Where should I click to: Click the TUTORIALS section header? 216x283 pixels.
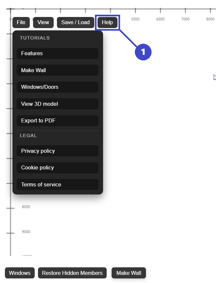pyautogui.click(x=35, y=38)
